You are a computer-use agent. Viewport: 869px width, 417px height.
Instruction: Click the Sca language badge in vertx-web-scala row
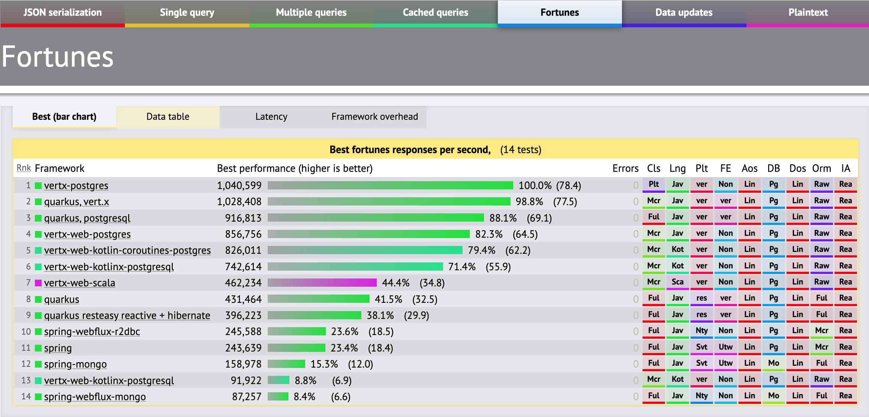click(x=677, y=282)
